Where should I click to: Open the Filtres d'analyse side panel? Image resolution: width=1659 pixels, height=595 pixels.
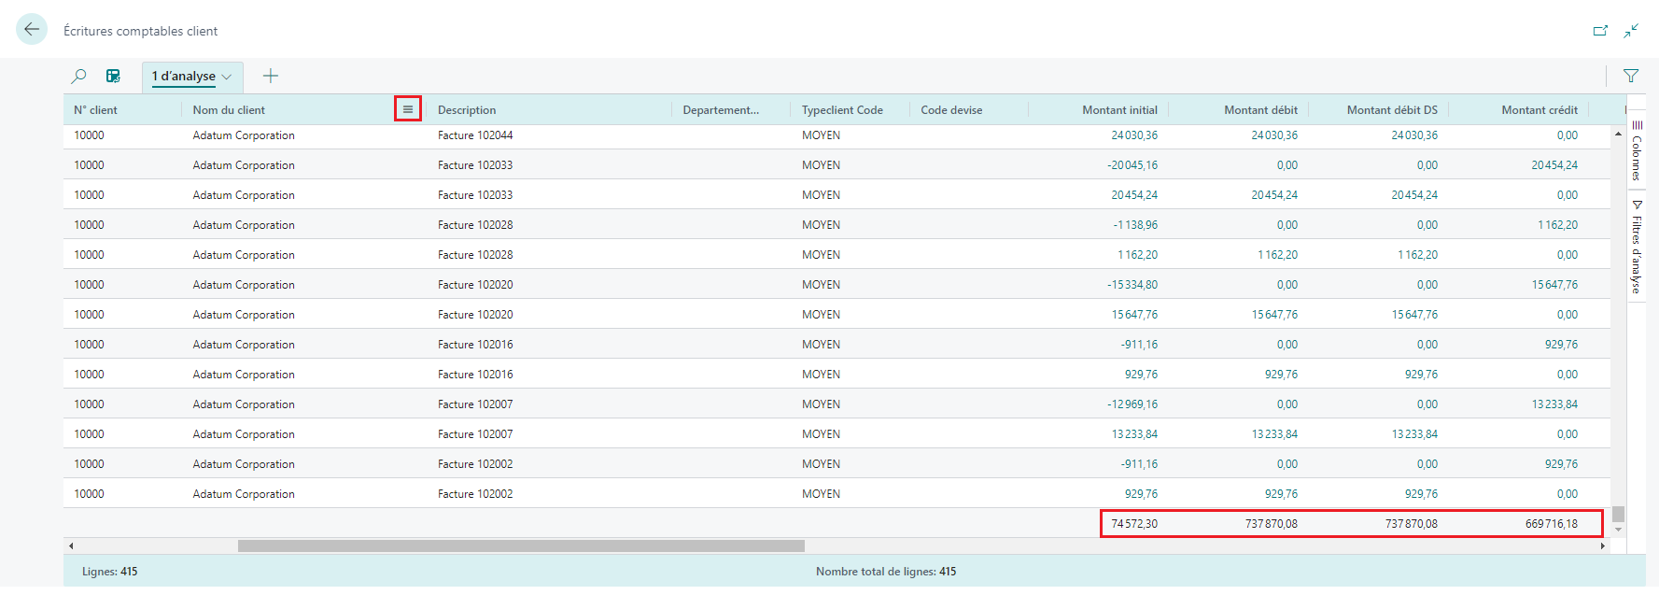[1637, 248]
